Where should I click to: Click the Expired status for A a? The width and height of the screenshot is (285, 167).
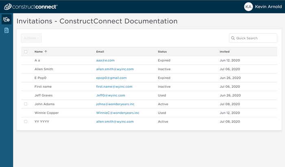(x=164, y=60)
